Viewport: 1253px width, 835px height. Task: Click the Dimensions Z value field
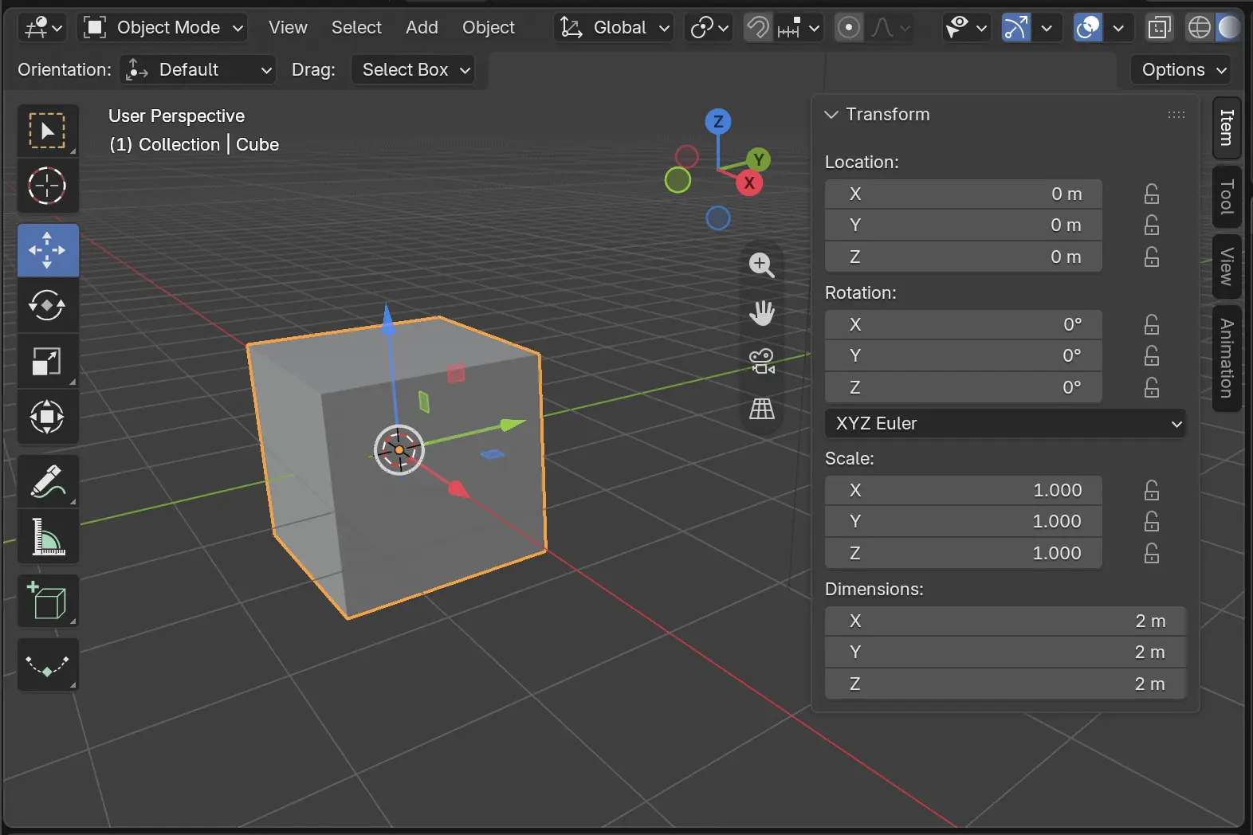pyautogui.click(x=1005, y=684)
